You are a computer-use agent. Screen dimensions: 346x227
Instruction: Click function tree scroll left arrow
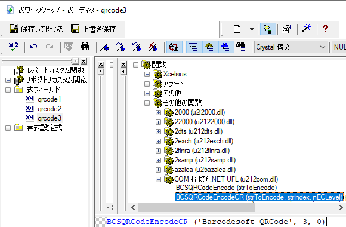[133, 207]
